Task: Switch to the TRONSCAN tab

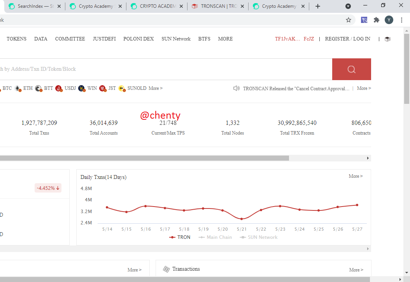Action: 218,6
